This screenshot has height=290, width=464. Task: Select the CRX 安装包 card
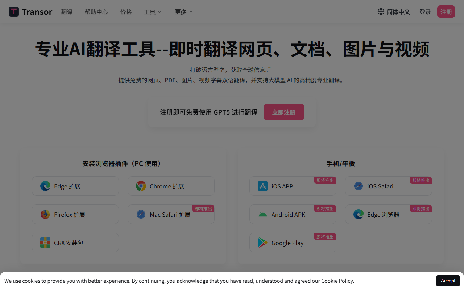75,243
